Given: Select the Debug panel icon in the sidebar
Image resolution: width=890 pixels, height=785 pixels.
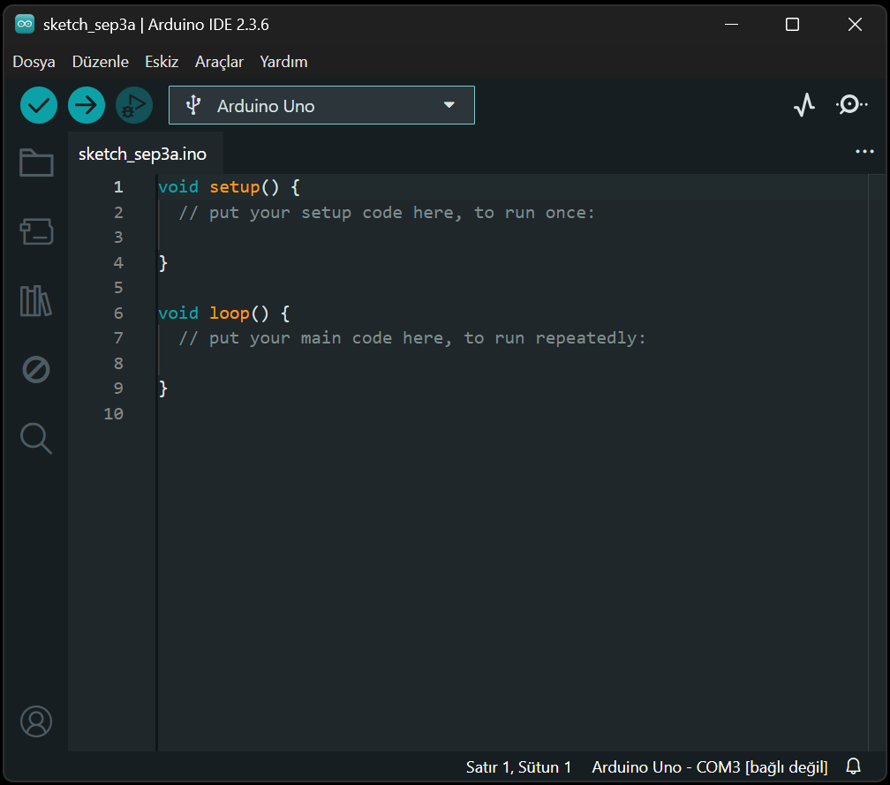Looking at the screenshot, I should point(35,369).
